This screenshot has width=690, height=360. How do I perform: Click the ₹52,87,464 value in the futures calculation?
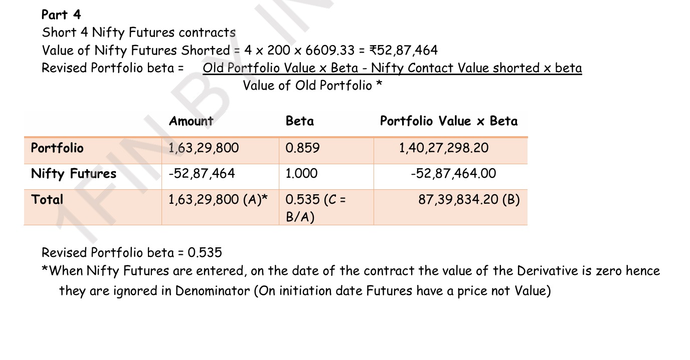(403, 50)
